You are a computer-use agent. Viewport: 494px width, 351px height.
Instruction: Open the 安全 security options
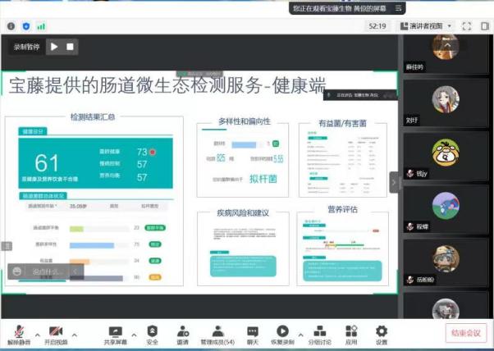tap(153, 330)
